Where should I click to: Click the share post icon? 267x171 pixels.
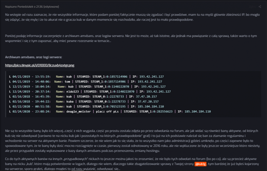[260, 7]
